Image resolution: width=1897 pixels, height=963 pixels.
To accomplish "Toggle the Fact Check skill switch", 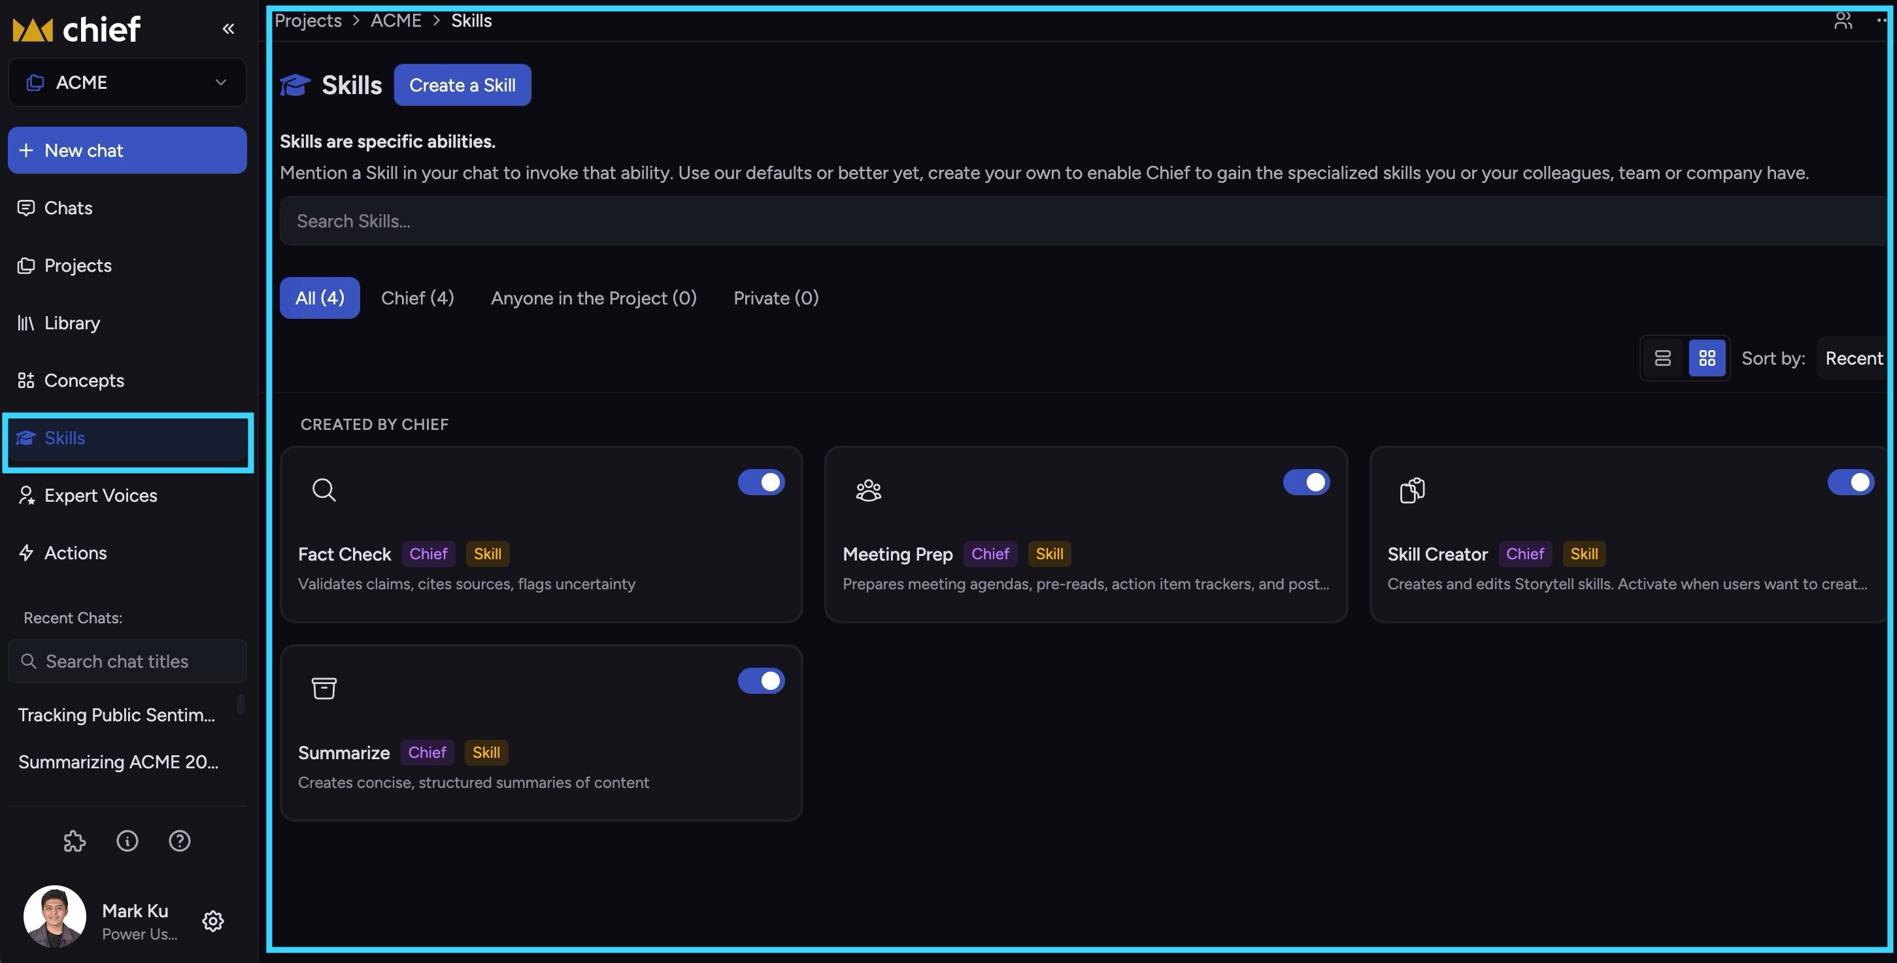I will (x=762, y=482).
